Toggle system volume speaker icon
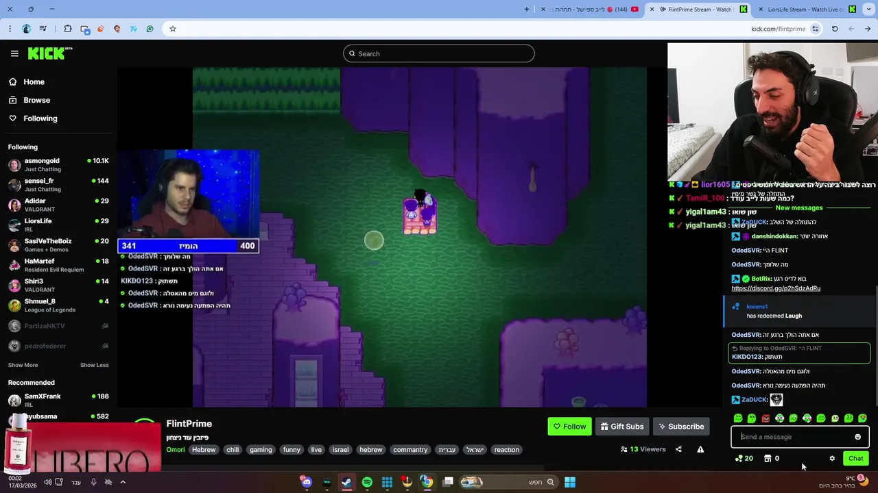 [47, 482]
